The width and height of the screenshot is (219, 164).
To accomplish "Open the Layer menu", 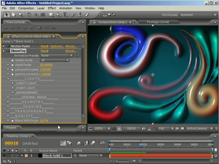I will click(x=41, y=8).
